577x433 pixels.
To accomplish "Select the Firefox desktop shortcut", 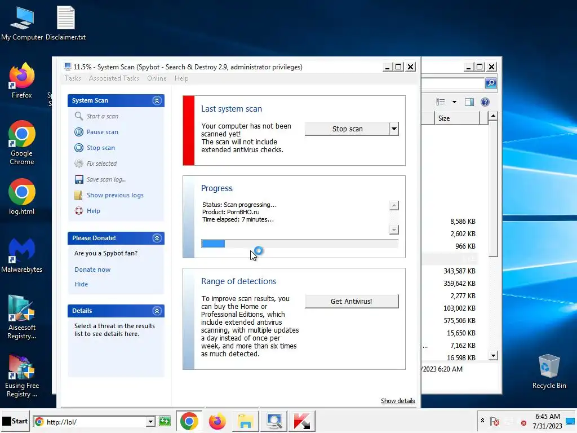I will click(22, 81).
